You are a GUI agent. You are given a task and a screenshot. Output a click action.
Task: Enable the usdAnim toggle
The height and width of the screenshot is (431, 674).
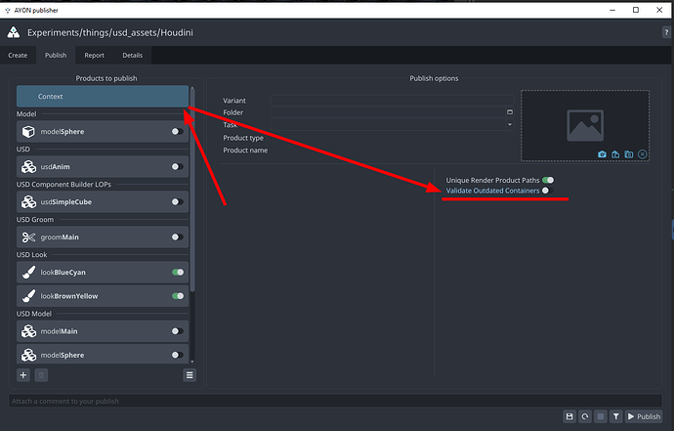[177, 166]
